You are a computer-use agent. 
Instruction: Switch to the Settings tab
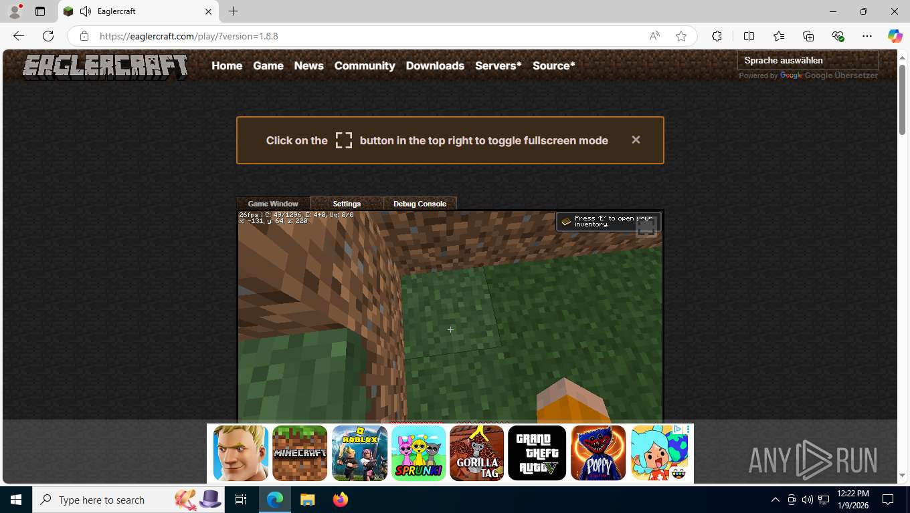(347, 204)
